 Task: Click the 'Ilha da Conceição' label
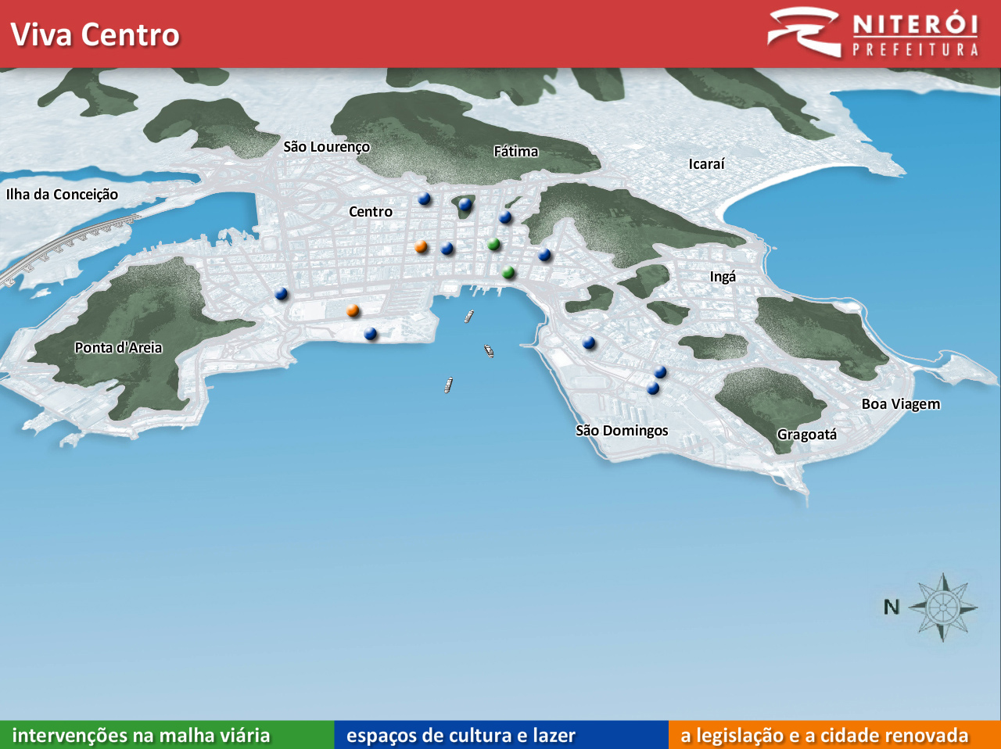tap(62, 195)
